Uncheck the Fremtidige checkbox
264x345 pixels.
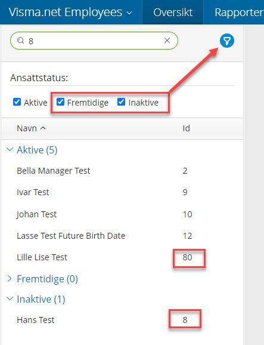coord(60,102)
